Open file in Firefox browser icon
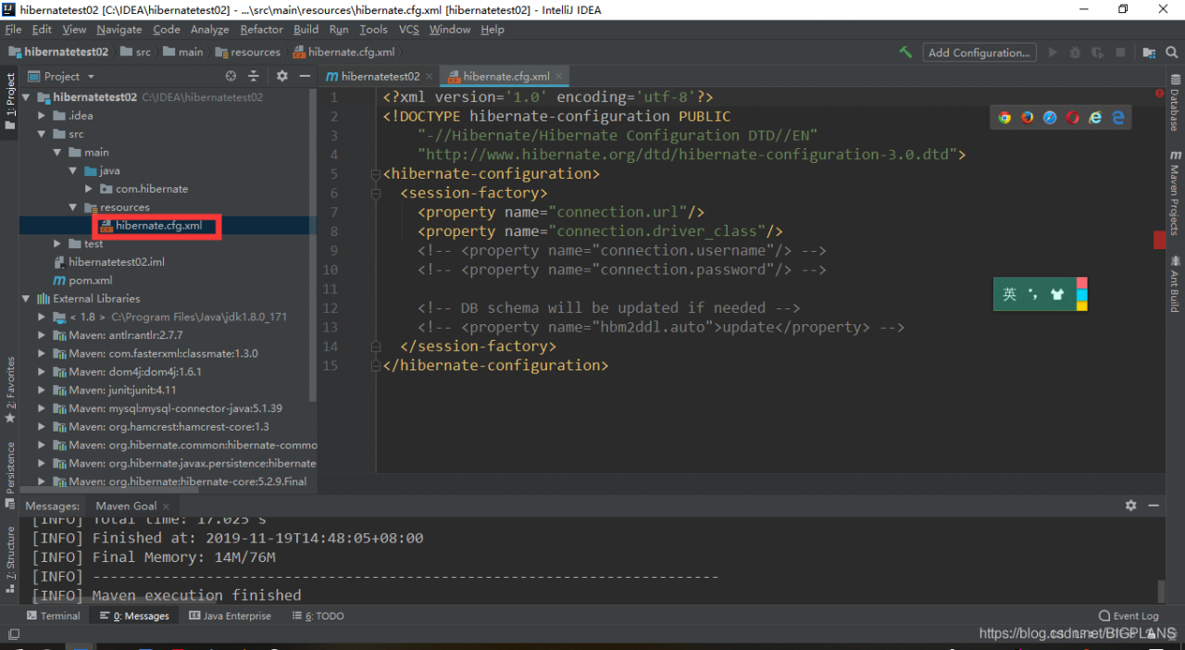The image size is (1185, 650). 1028,118
